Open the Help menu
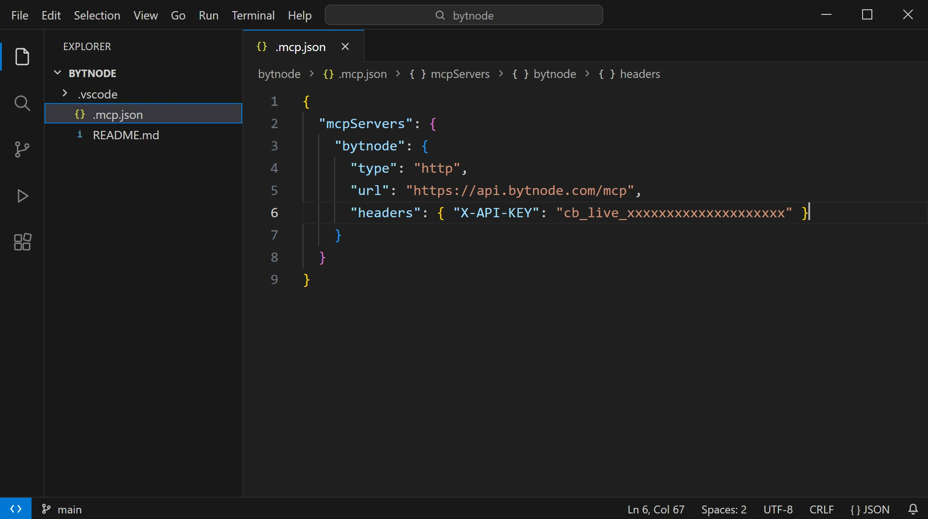 click(x=300, y=15)
